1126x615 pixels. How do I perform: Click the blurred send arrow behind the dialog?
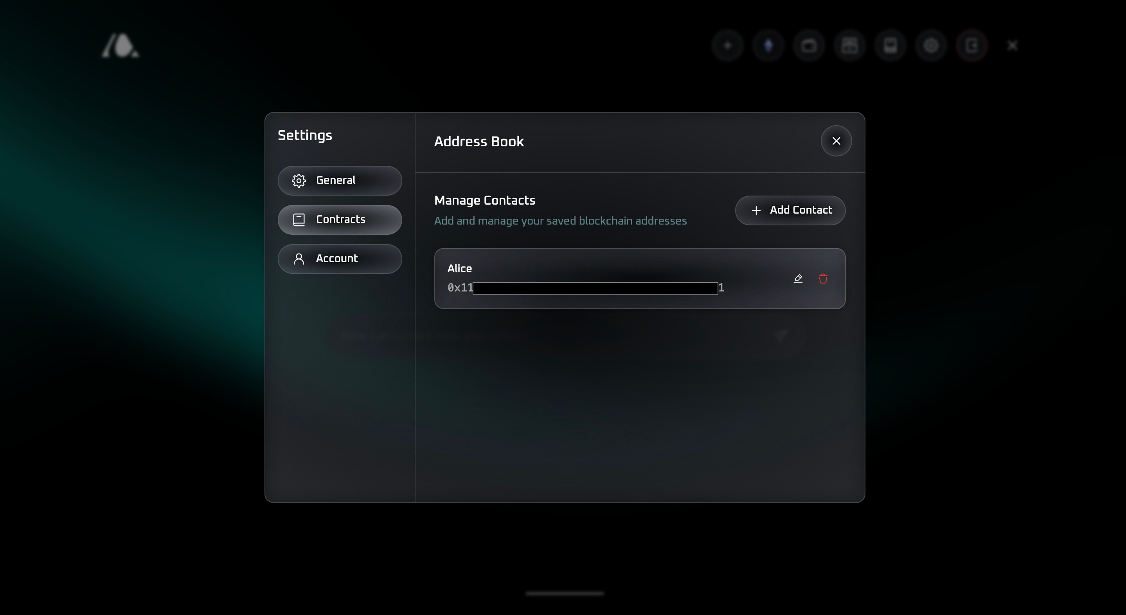tap(780, 336)
